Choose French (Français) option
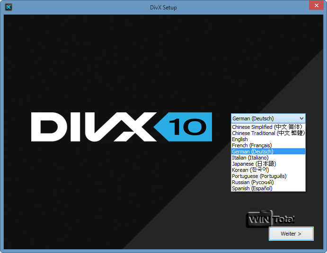The image size is (327, 253). pyautogui.click(x=268, y=145)
